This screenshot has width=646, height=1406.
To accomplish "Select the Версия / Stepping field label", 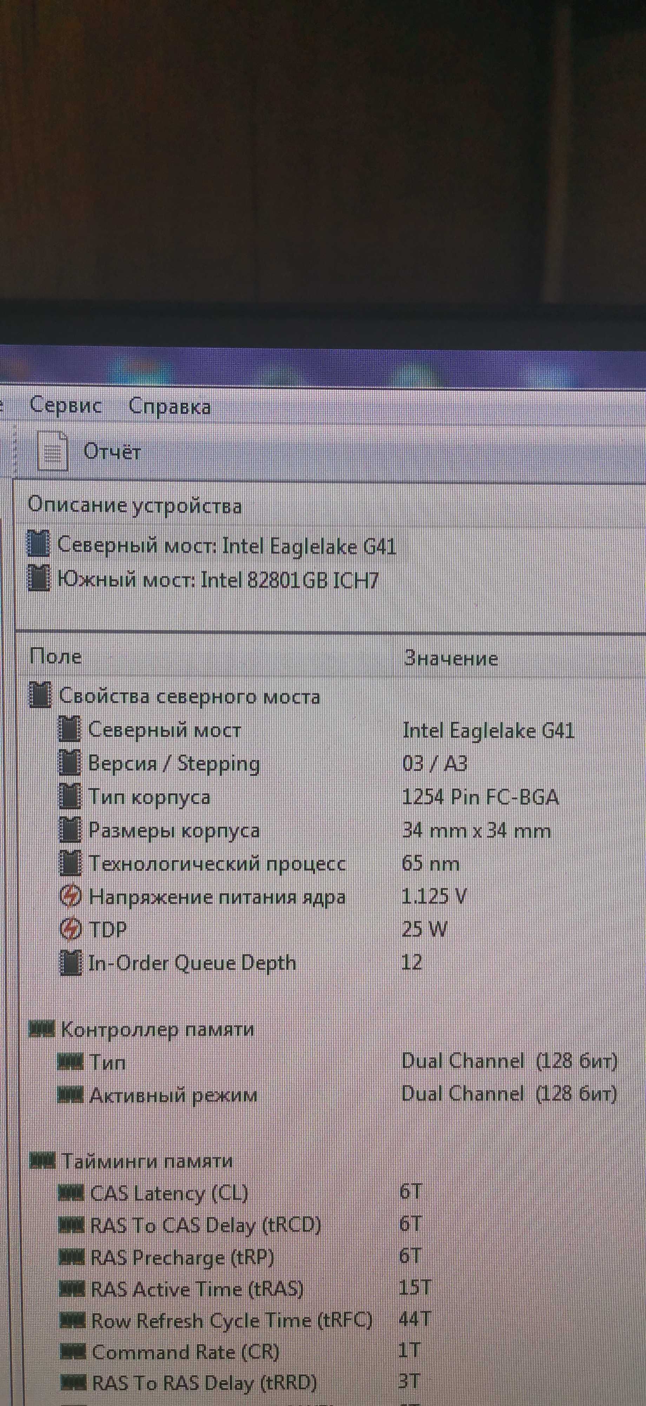I will click(174, 764).
